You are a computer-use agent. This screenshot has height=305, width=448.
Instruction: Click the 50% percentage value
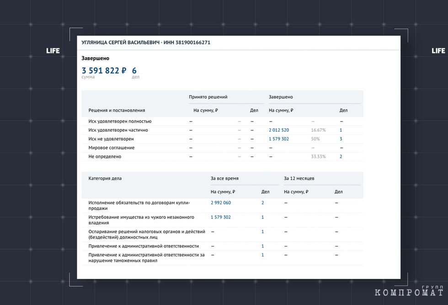pyautogui.click(x=315, y=139)
